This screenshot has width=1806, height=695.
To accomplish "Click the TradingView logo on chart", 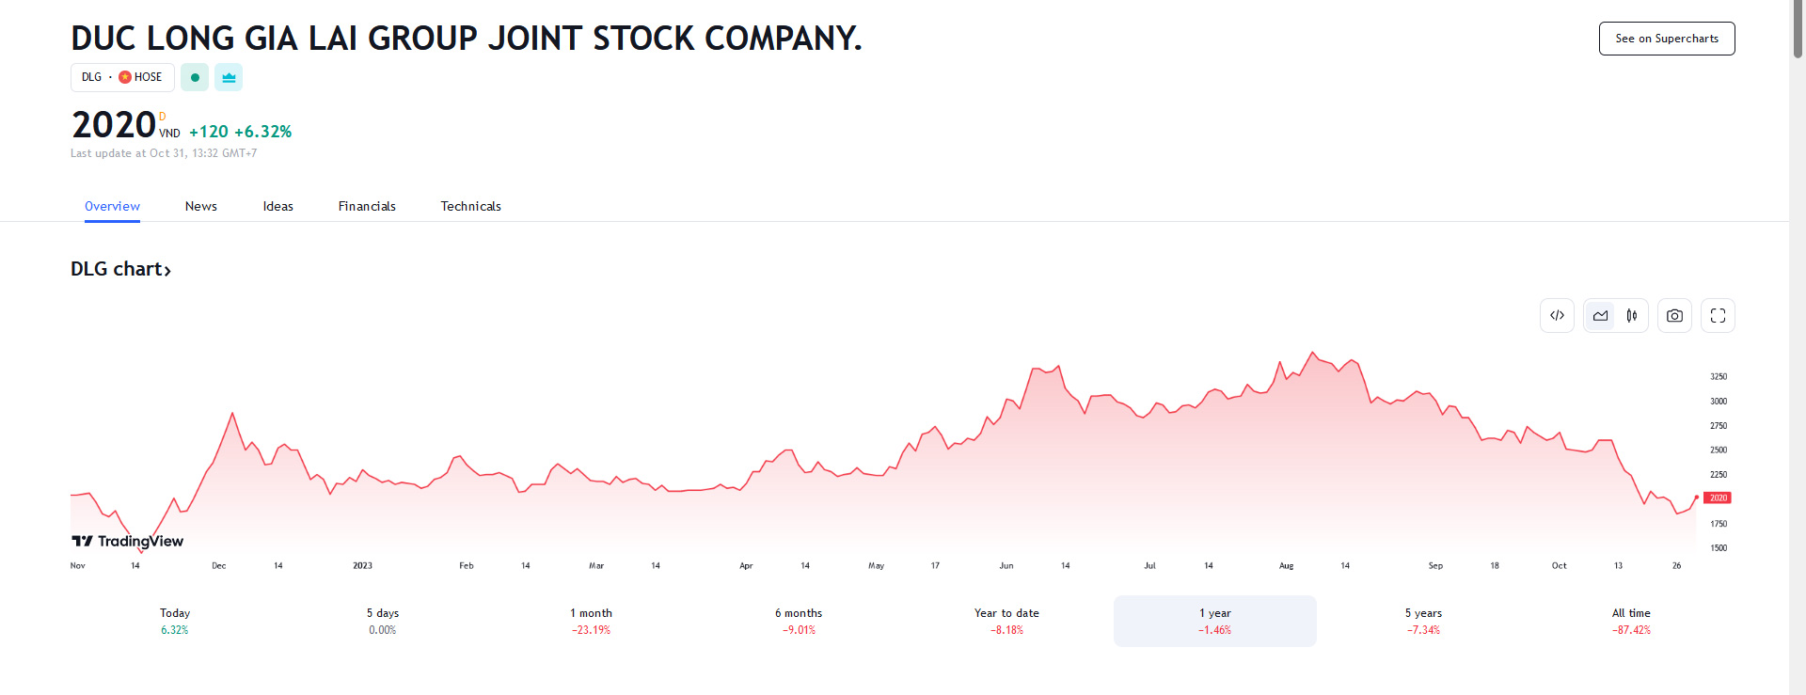I will pyautogui.click(x=128, y=541).
